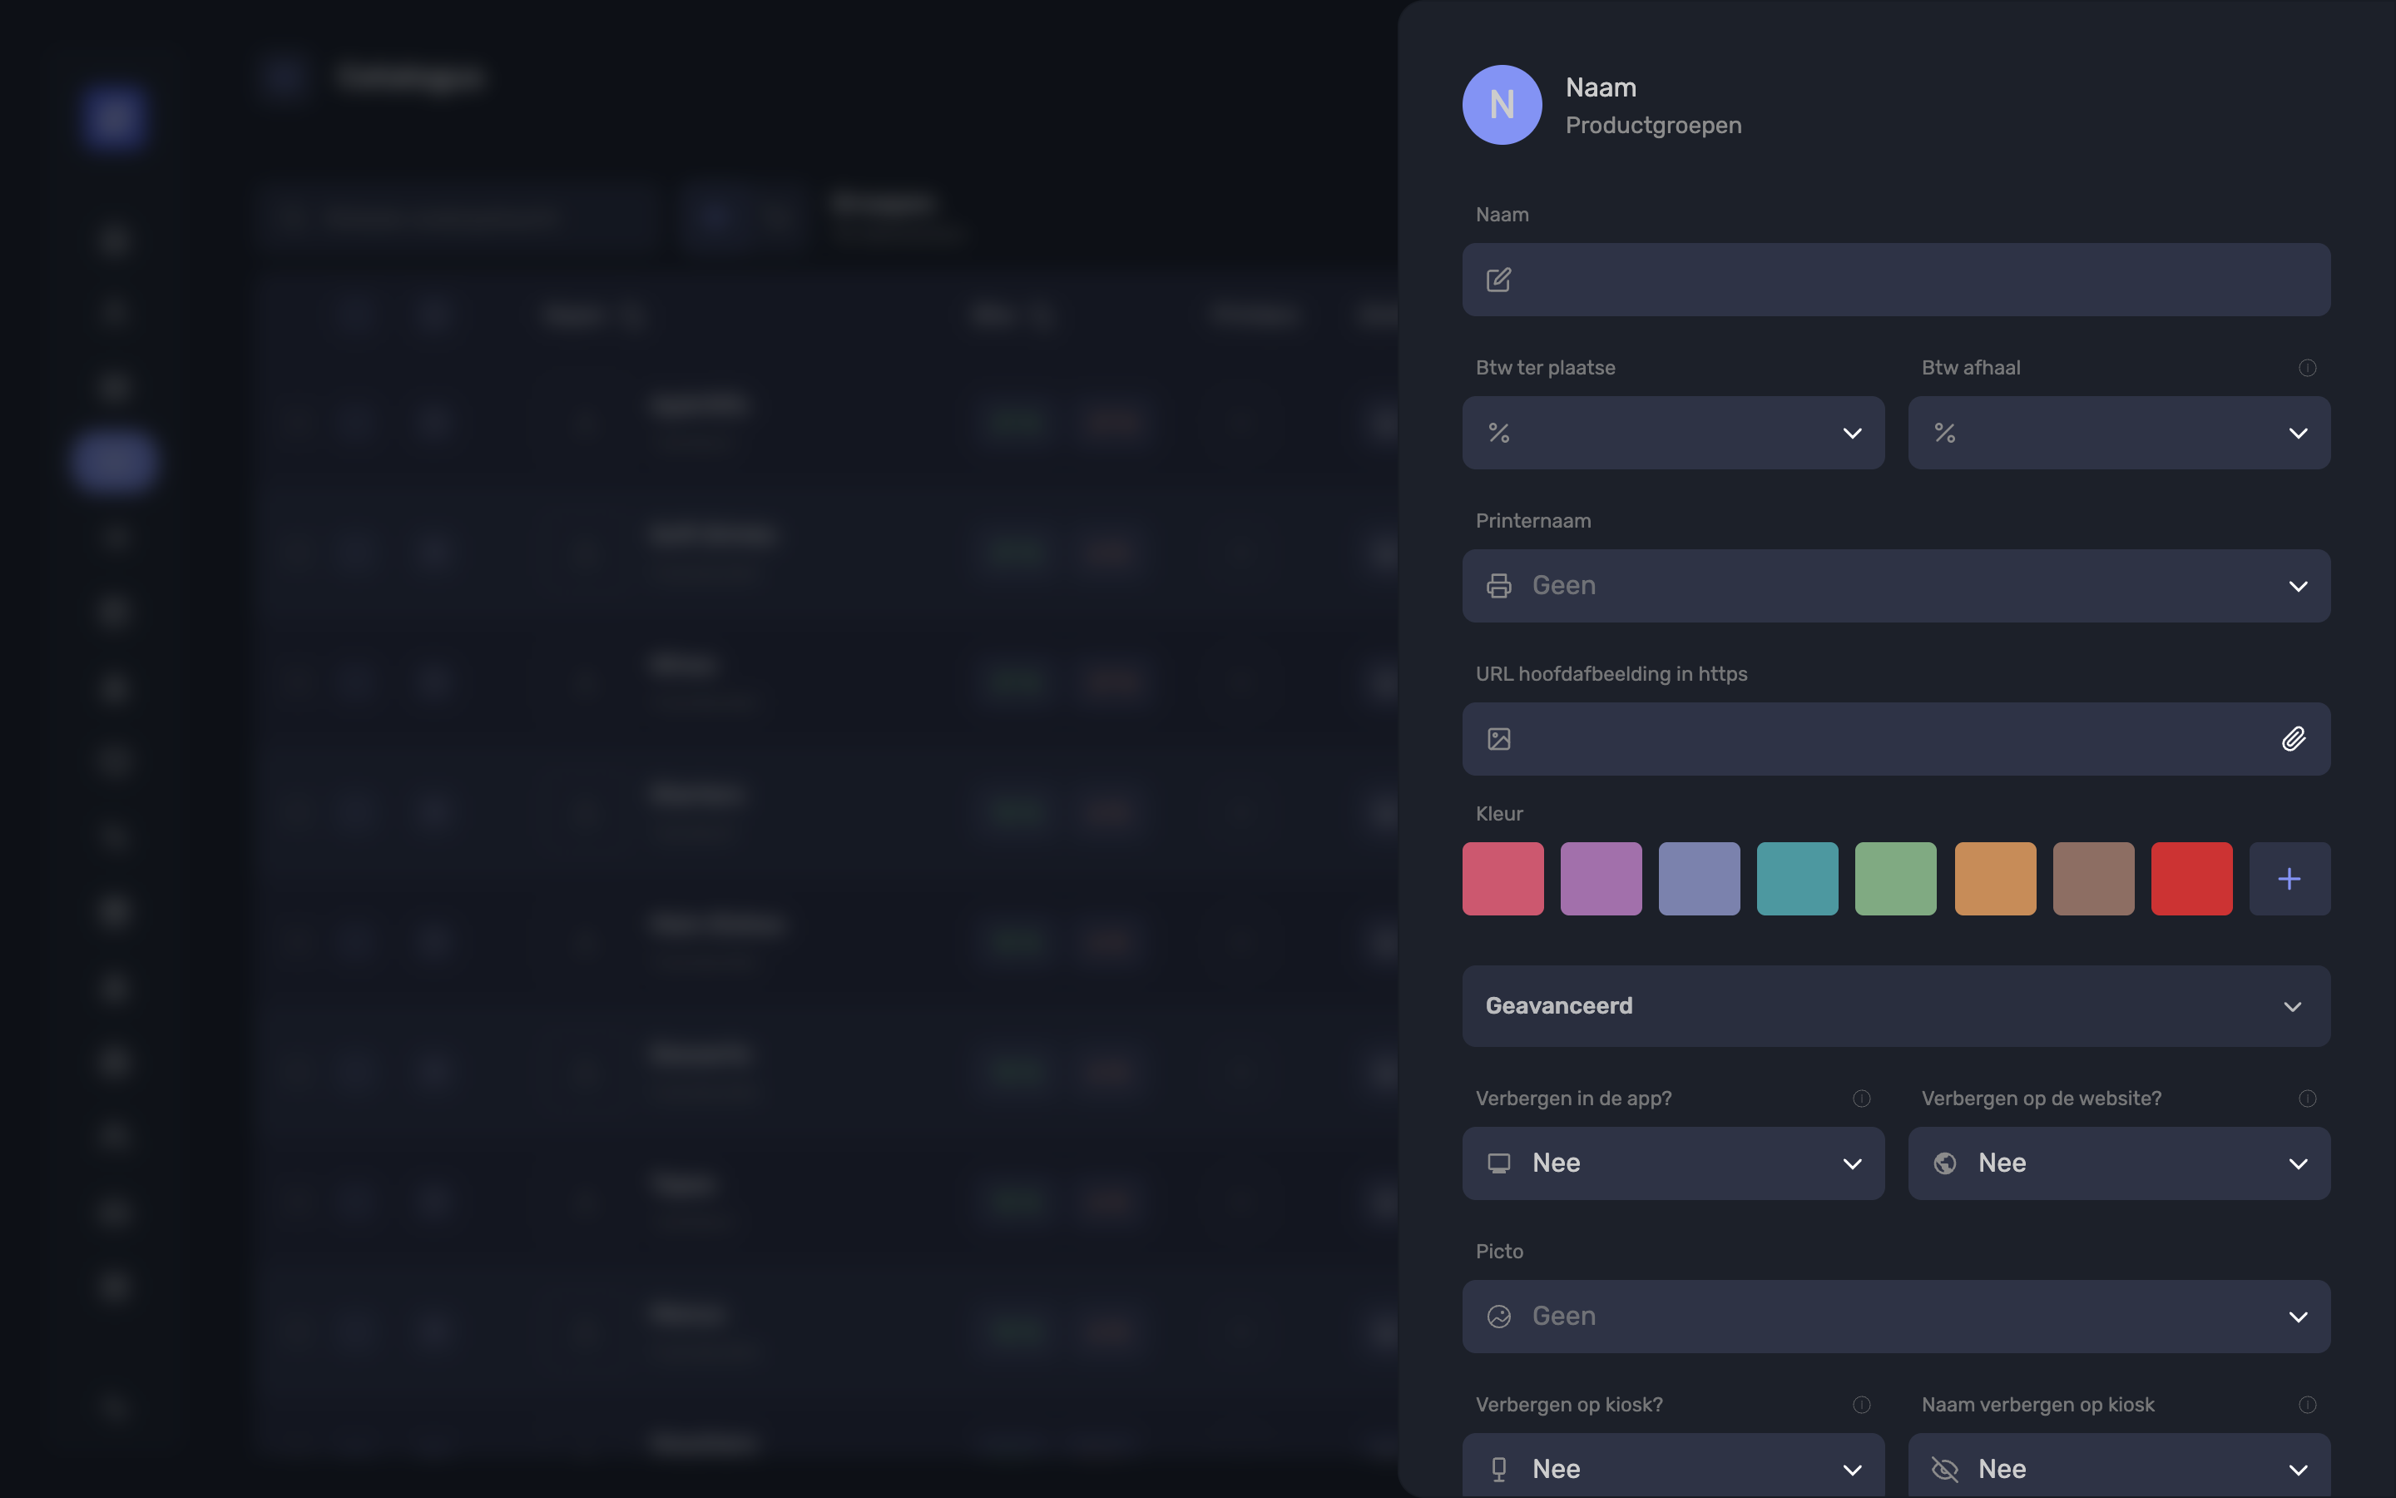Image resolution: width=2396 pixels, height=1498 pixels.
Task: Open the Btw ter plaatse dropdown
Action: click(x=1672, y=433)
